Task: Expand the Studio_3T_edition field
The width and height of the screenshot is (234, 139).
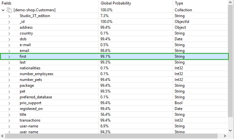Action: point(9,16)
